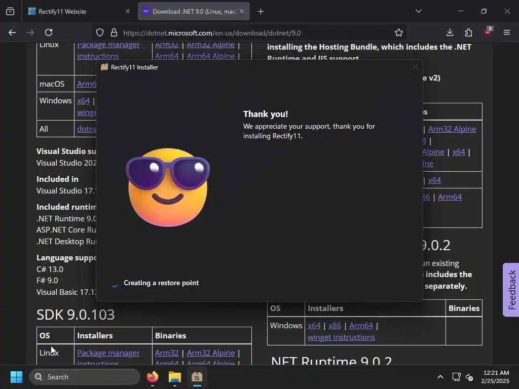Screen dimensions: 519x389
Task: Open Firefox from the taskbar
Action: (x=153, y=377)
